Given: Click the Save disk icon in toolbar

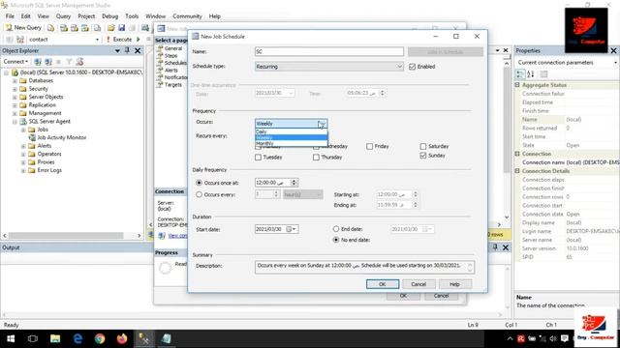Looking at the screenshot, I should [x=121, y=28].
